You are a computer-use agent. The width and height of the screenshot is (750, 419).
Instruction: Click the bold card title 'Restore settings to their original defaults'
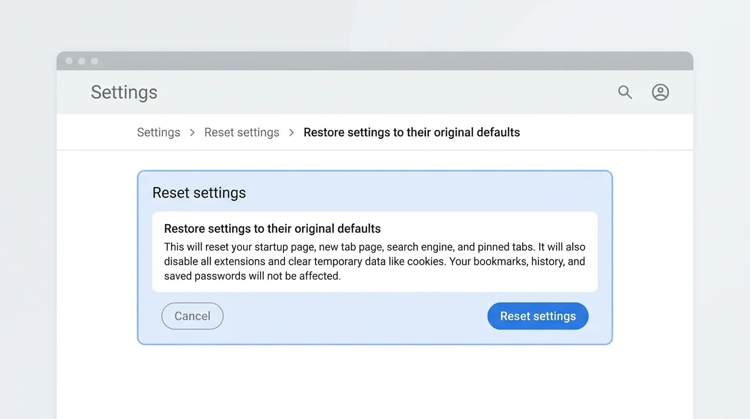coord(273,229)
